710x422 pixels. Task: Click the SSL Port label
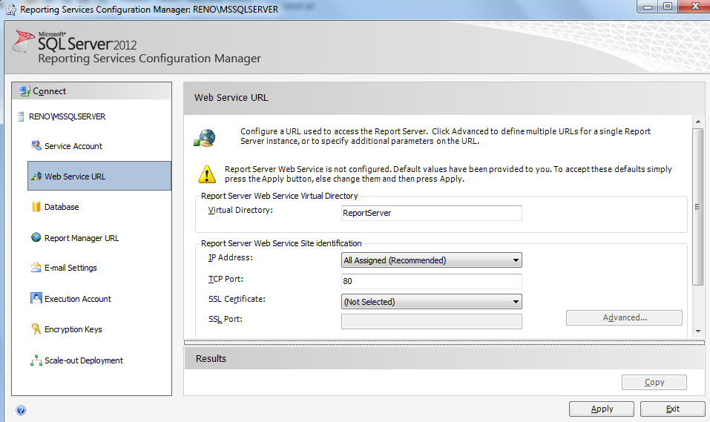coord(225,319)
